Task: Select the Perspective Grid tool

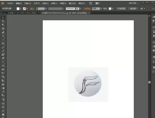Action: coord(3,81)
